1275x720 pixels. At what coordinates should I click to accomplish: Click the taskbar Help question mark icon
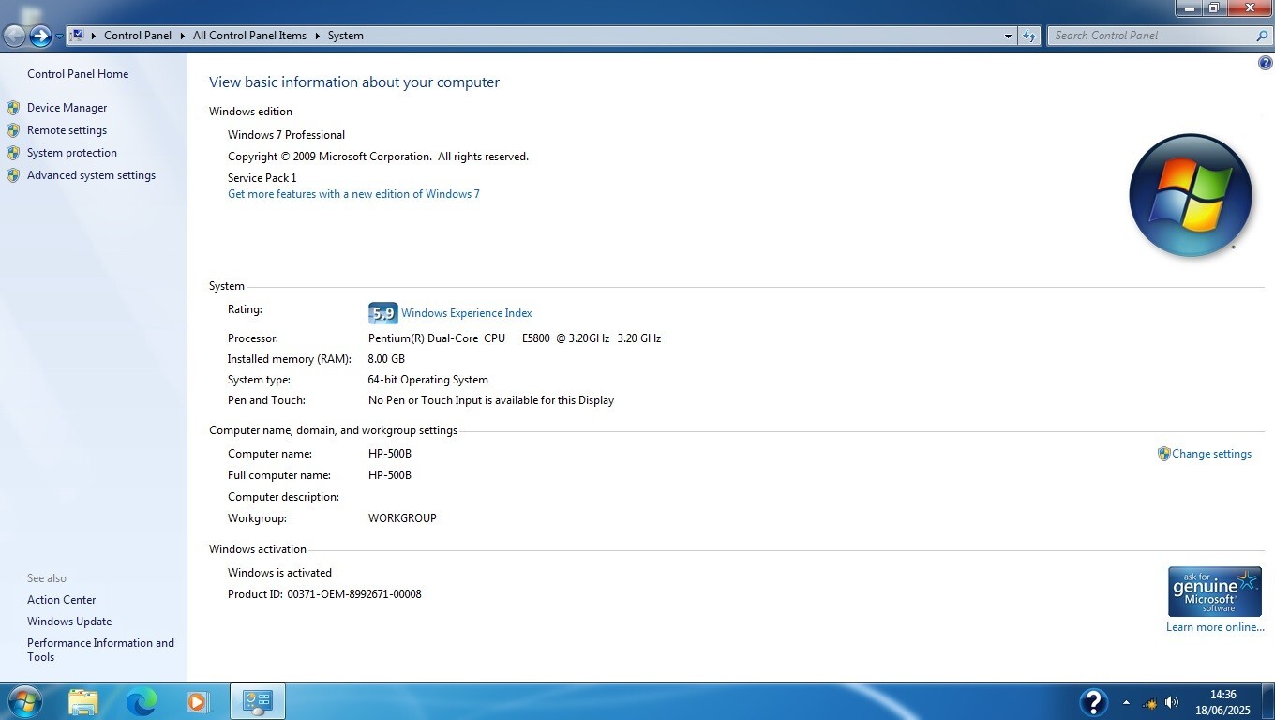tap(1093, 701)
